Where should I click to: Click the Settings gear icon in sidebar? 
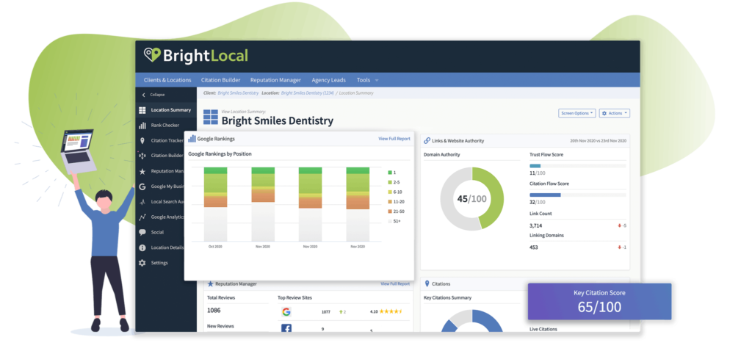(142, 263)
